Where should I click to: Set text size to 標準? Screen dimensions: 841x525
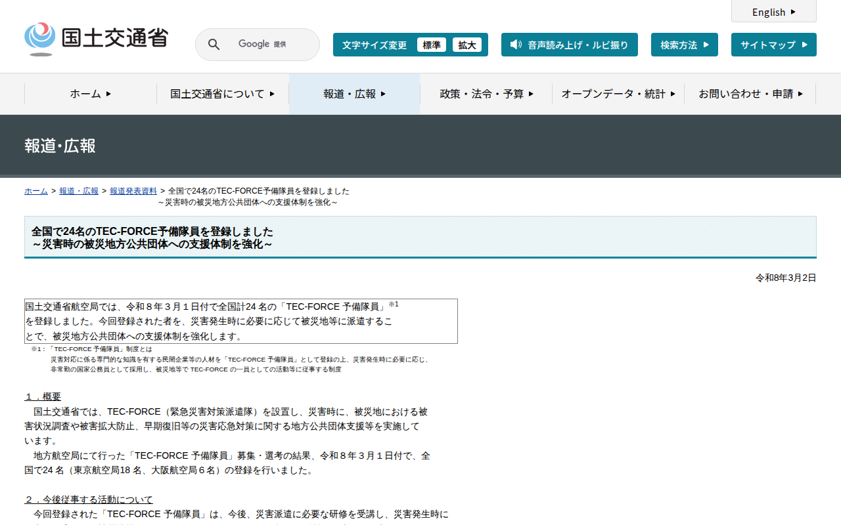pyautogui.click(x=431, y=45)
